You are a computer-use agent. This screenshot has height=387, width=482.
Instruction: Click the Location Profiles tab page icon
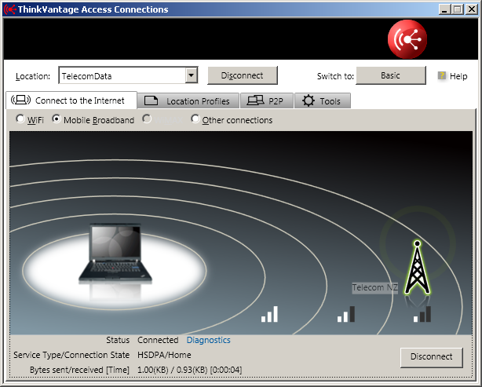151,100
